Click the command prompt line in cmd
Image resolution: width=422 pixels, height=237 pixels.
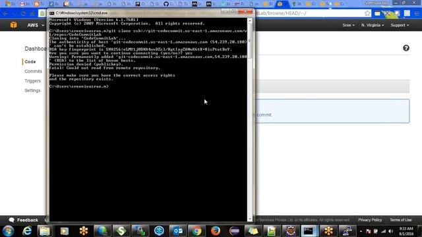click(79, 86)
